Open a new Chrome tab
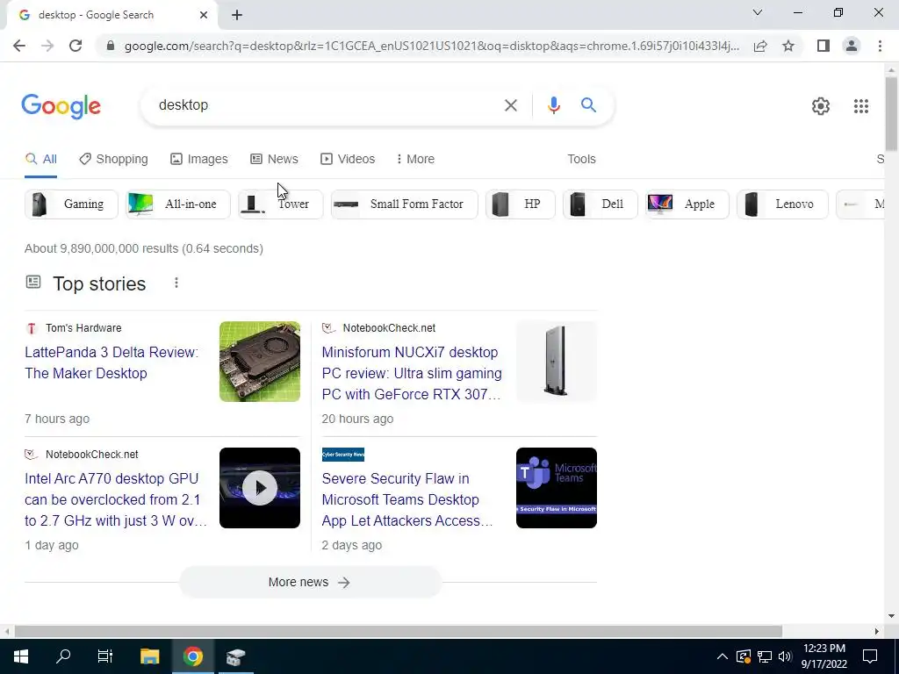 237,15
